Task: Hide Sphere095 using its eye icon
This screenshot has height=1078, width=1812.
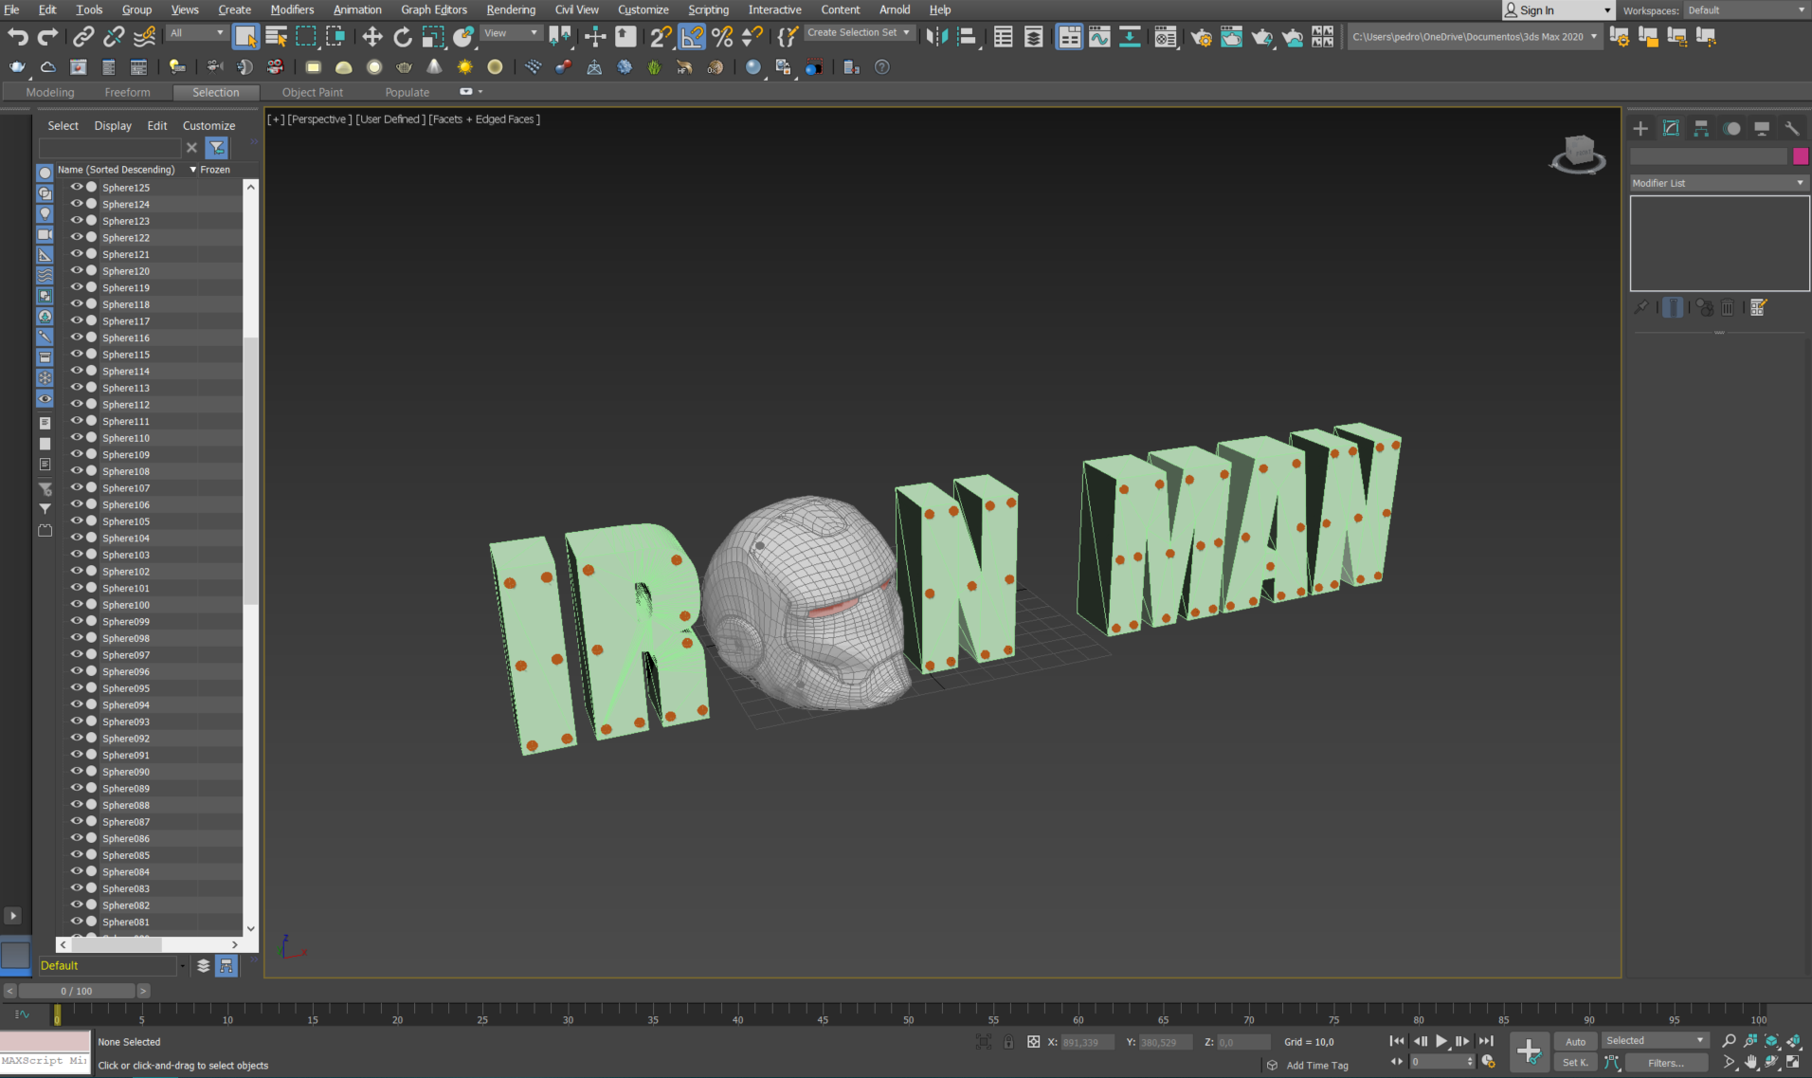Action: pyautogui.click(x=77, y=687)
